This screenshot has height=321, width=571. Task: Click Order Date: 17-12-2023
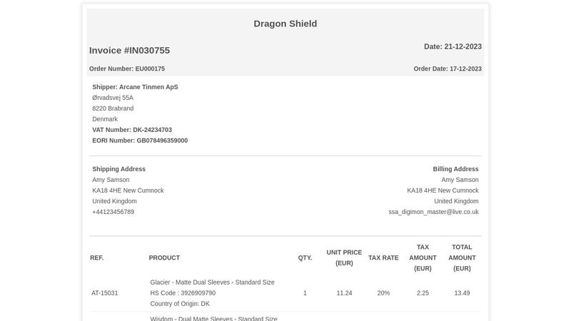pyautogui.click(x=448, y=68)
